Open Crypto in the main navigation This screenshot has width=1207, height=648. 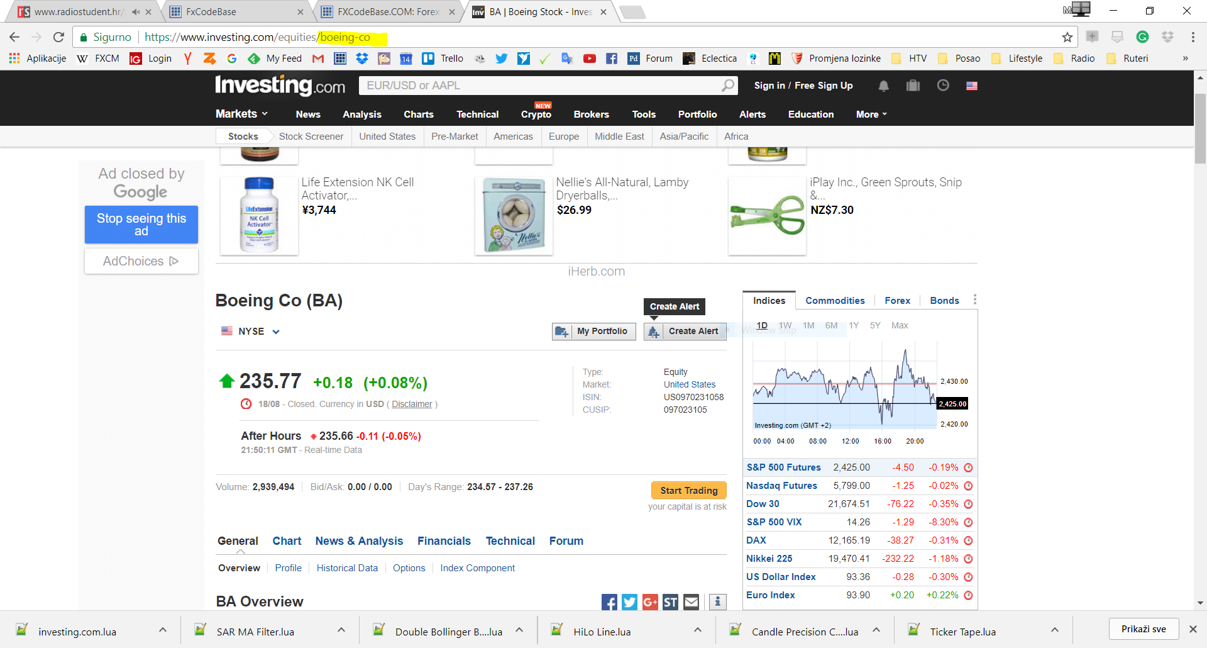pyautogui.click(x=536, y=114)
